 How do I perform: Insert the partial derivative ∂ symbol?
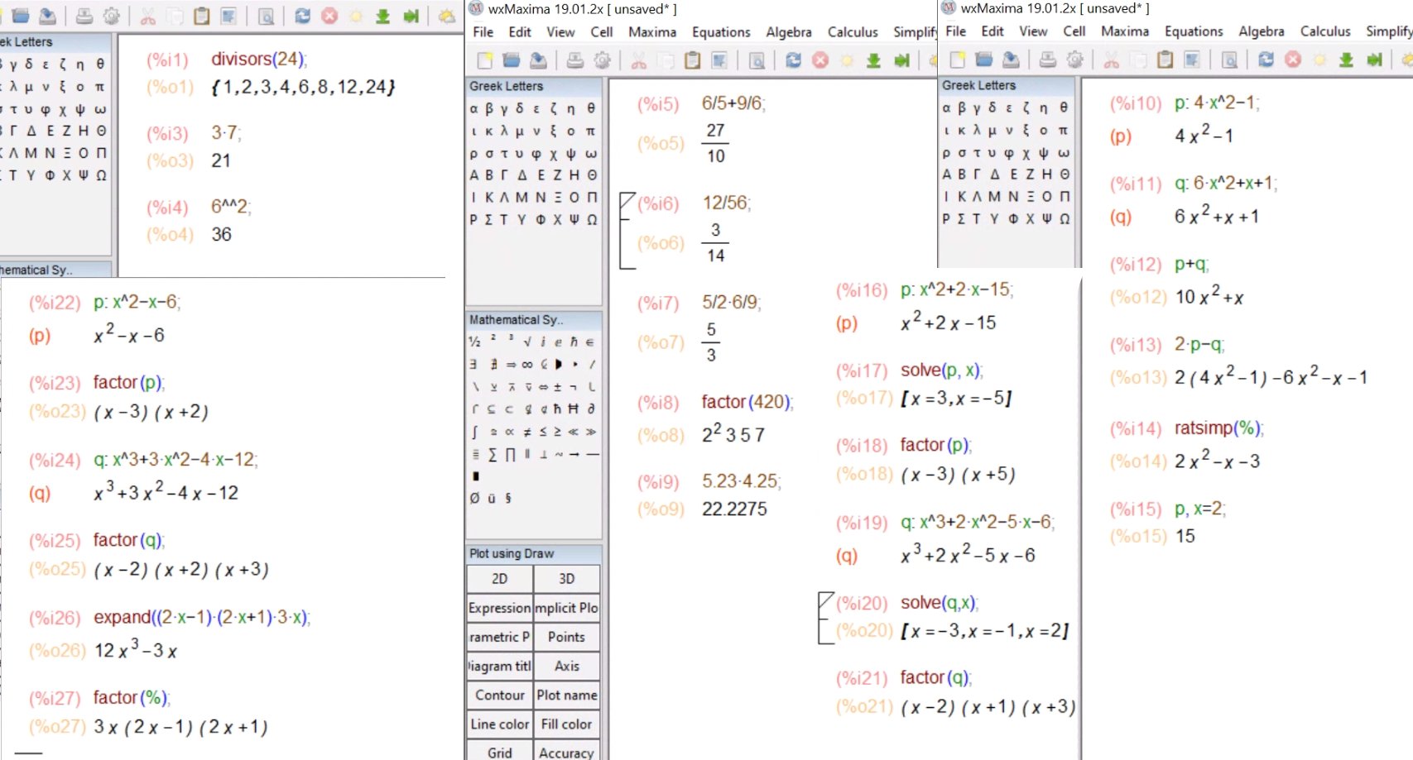click(x=591, y=409)
